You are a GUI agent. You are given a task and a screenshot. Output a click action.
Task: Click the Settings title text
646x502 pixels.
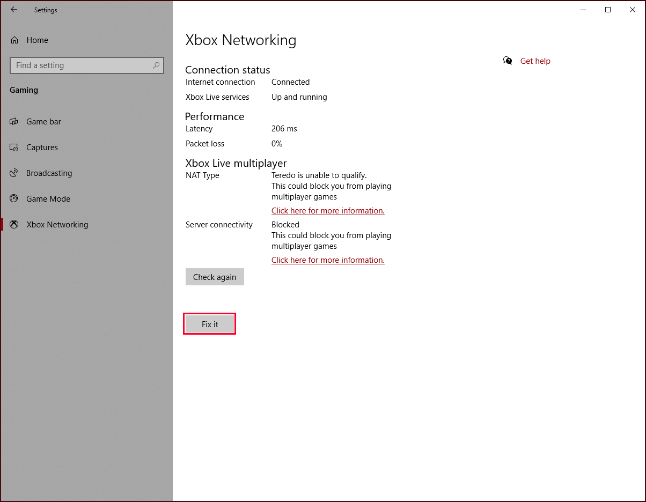pyautogui.click(x=46, y=10)
